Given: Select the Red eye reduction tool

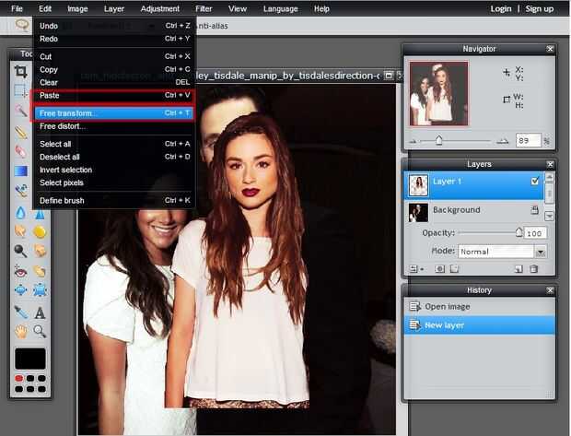Looking at the screenshot, I should (21, 271).
